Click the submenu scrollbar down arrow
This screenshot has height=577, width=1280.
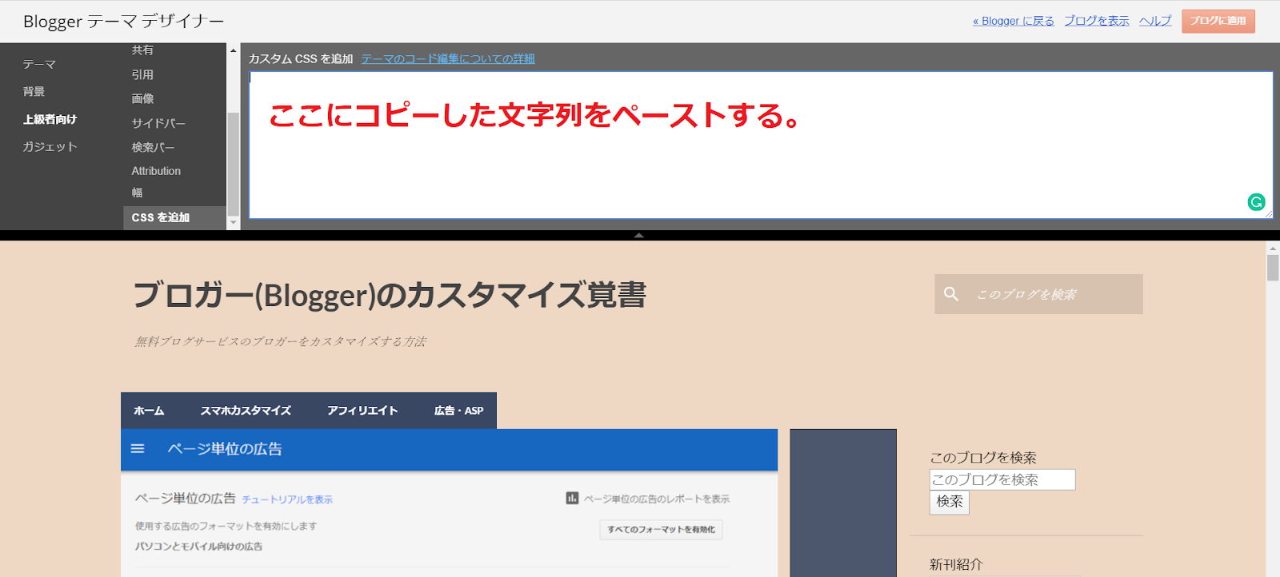pos(234,222)
